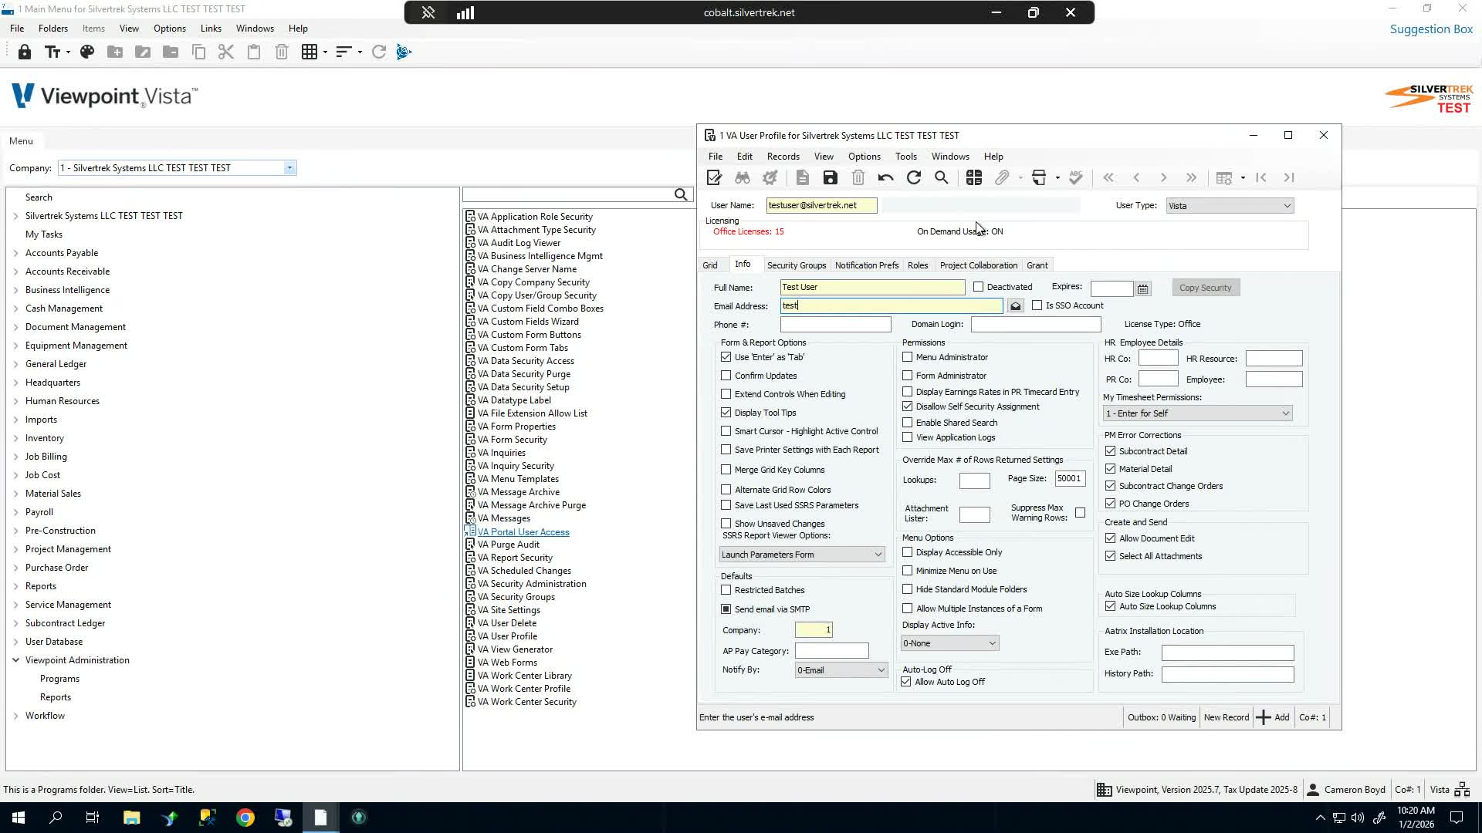1482x833 pixels.
Task: Click the paperclip attachment icon
Action: [1002, 178]
